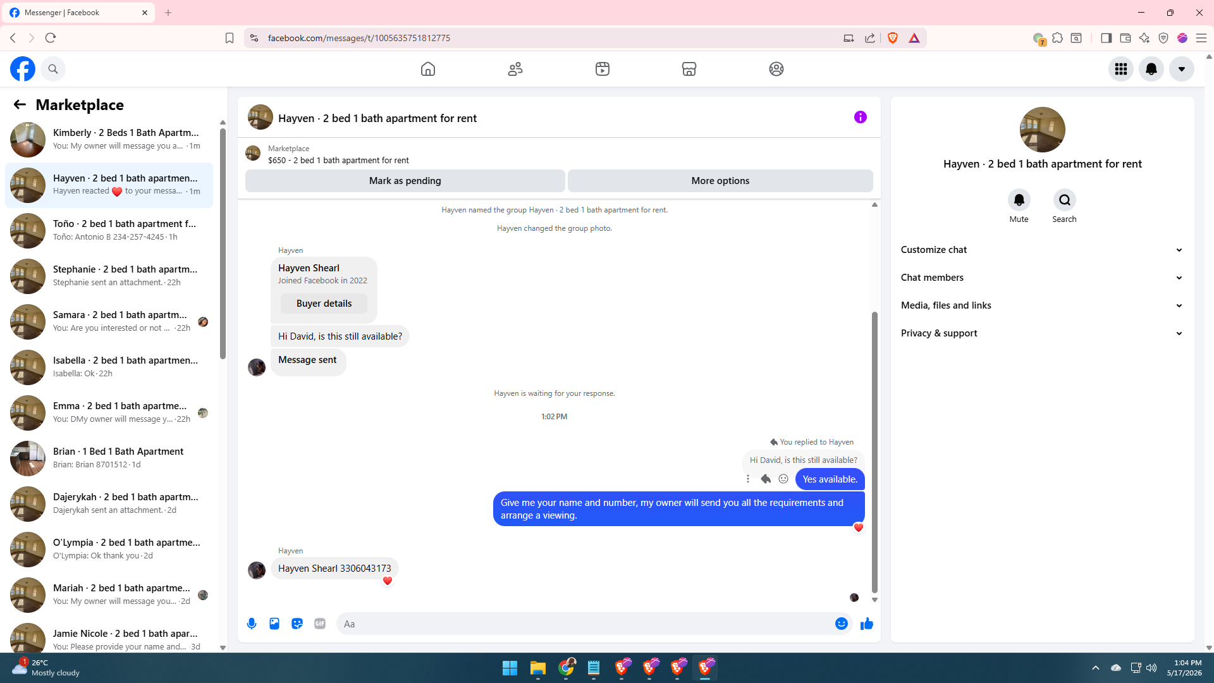
Task: Click the group photo in the info panel
Action: 1042,130
